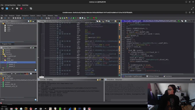
Task: Click the Symbol Tree Filter input field
Action: (19, 70)
